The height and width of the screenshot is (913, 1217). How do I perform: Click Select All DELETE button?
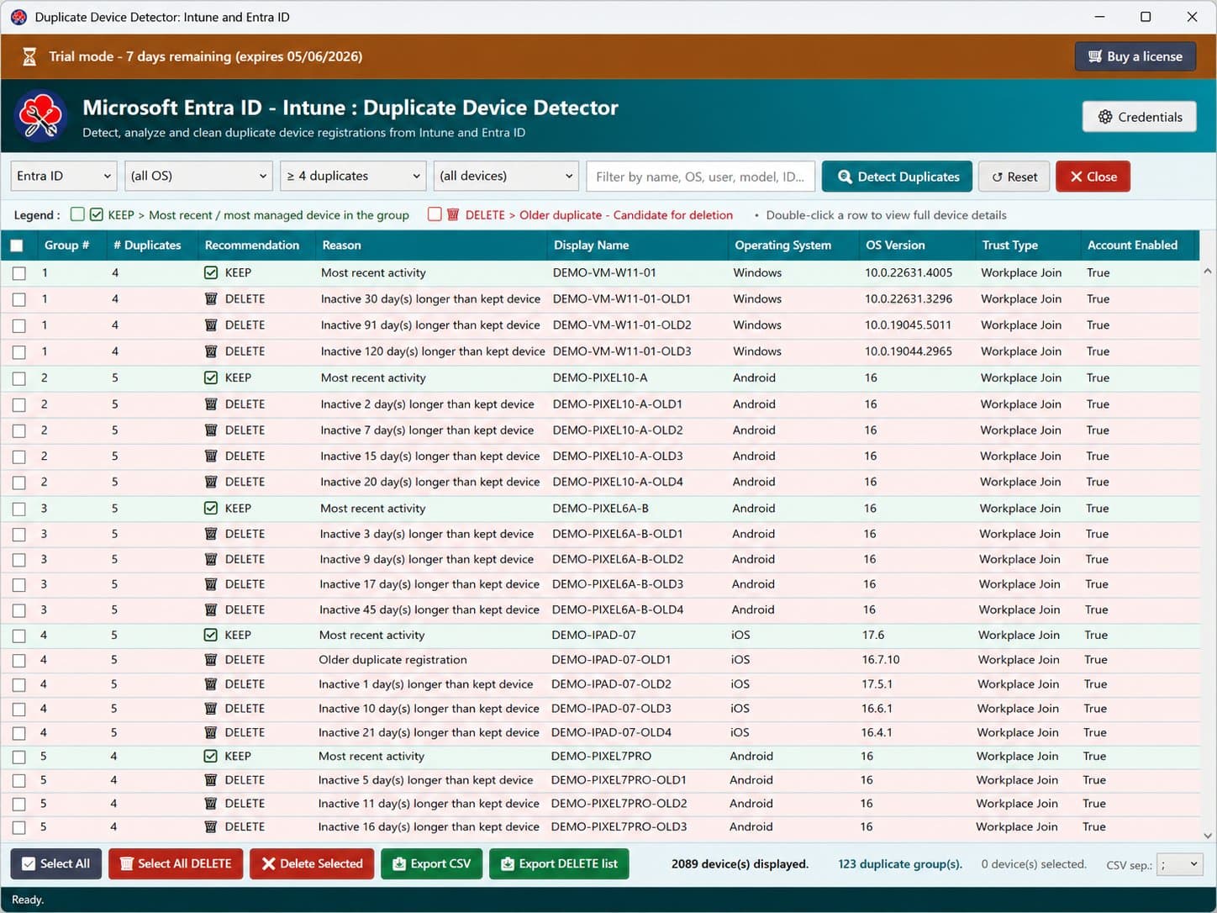(x=176, y=864)
